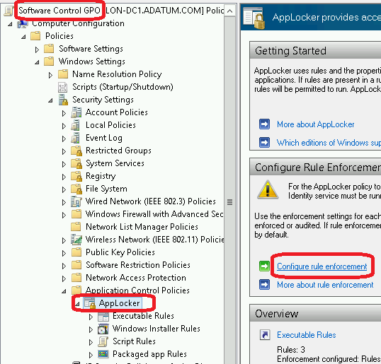Select Network Access Protection tree item
This screenshot has width=381, height=364.
[136, 278]
